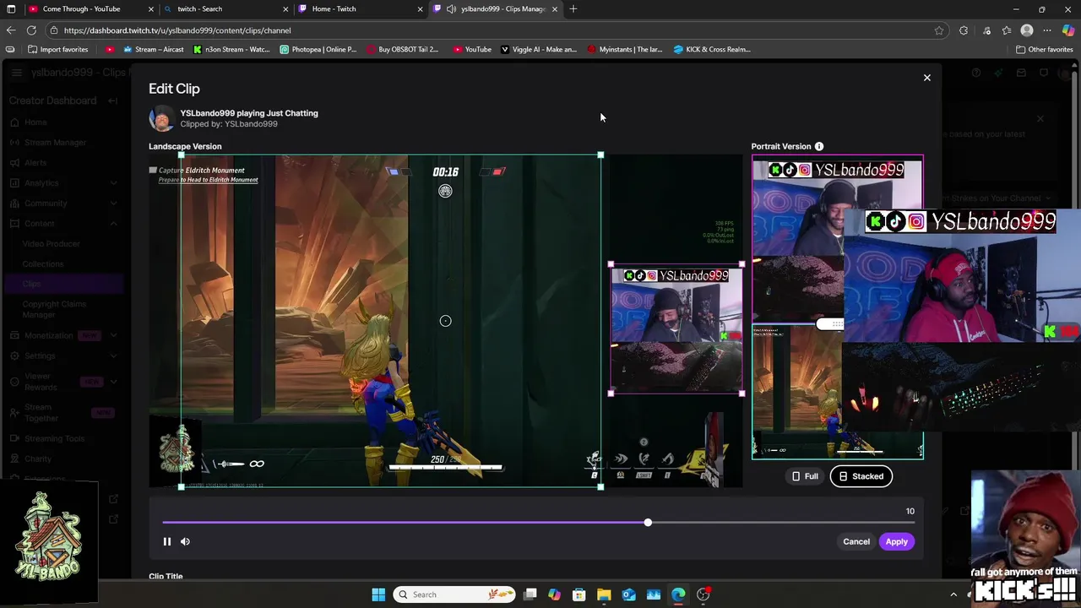Mute the clip preview volume
This screenshot has height=608, width=1081.
(185, 541)
